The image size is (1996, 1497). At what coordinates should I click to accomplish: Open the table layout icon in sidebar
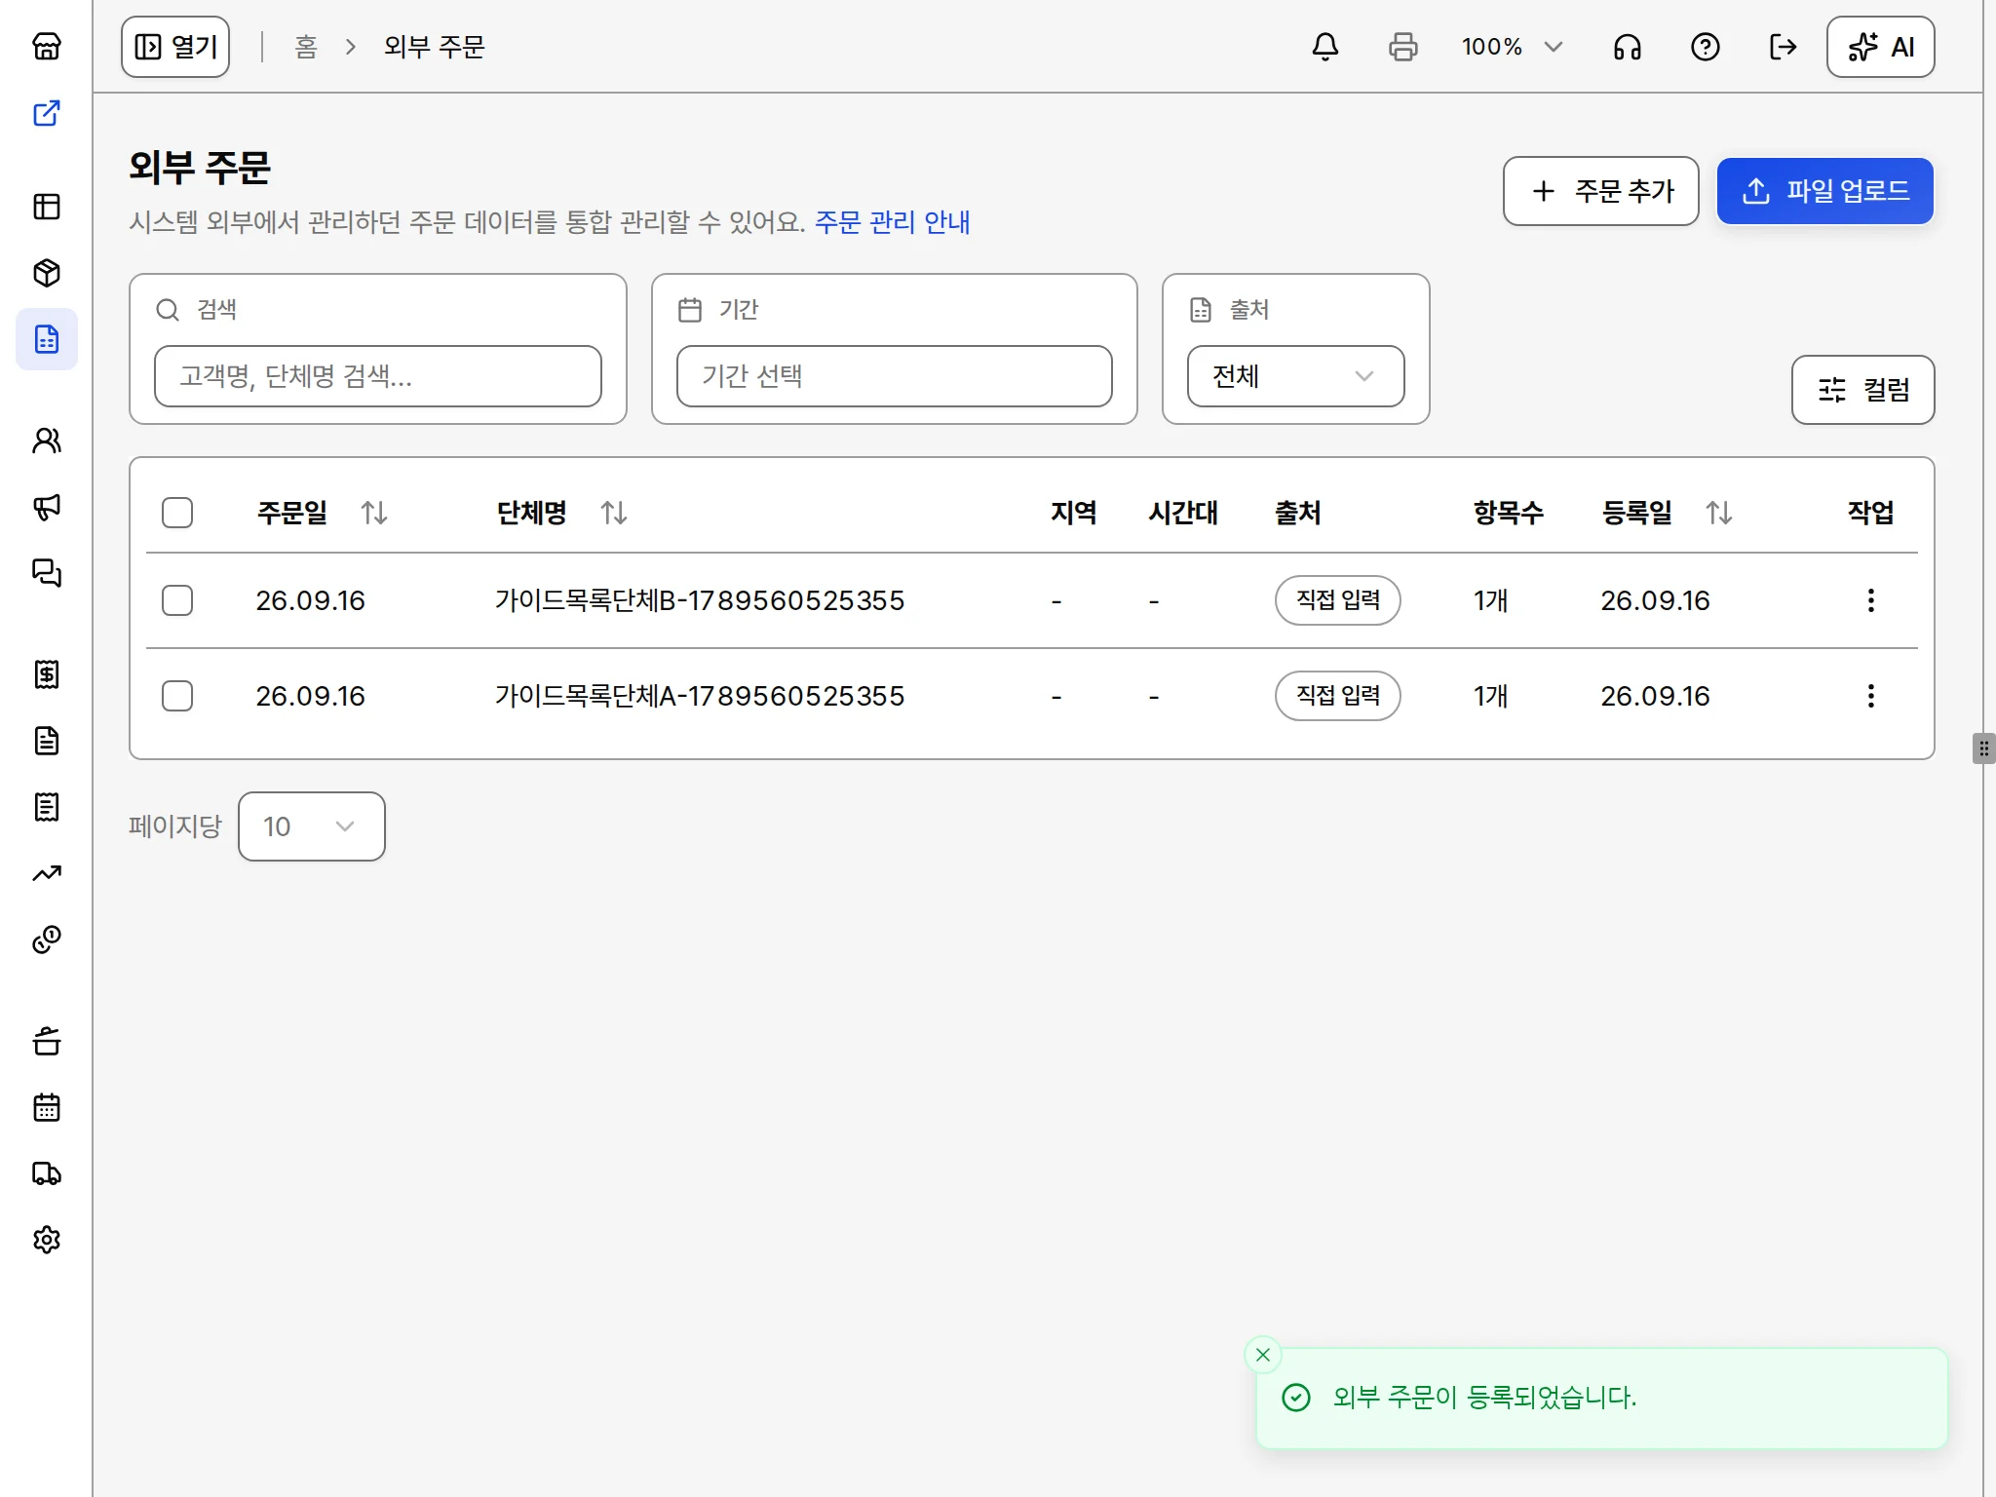(x=47, y=207)
